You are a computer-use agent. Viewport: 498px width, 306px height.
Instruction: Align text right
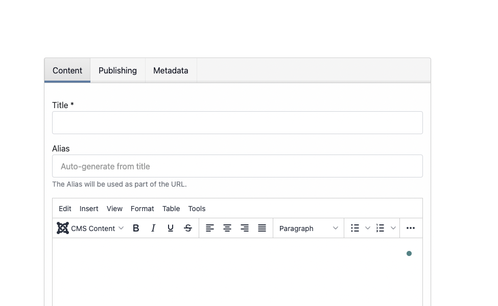(x=245, y=228)
